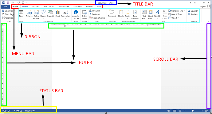Switch to the PAGE LAYOUT tab
This screenshot has width=212, height=114.
(49, 6)
